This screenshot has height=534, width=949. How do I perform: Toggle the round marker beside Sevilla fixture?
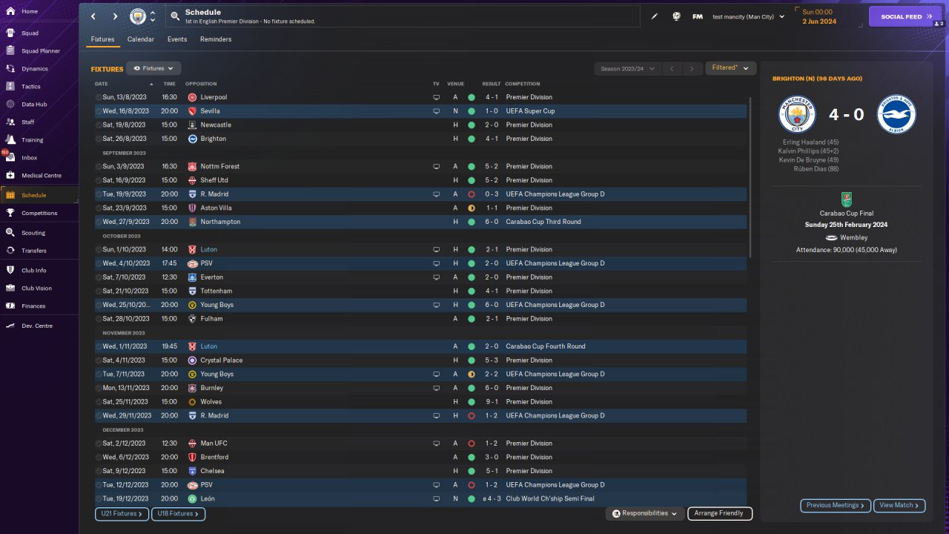coord(99,111)
